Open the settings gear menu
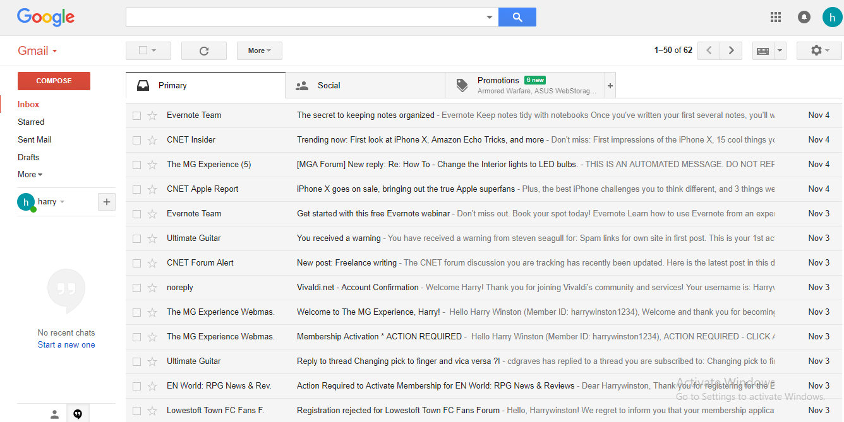The image size is (844, 422). 819,50
